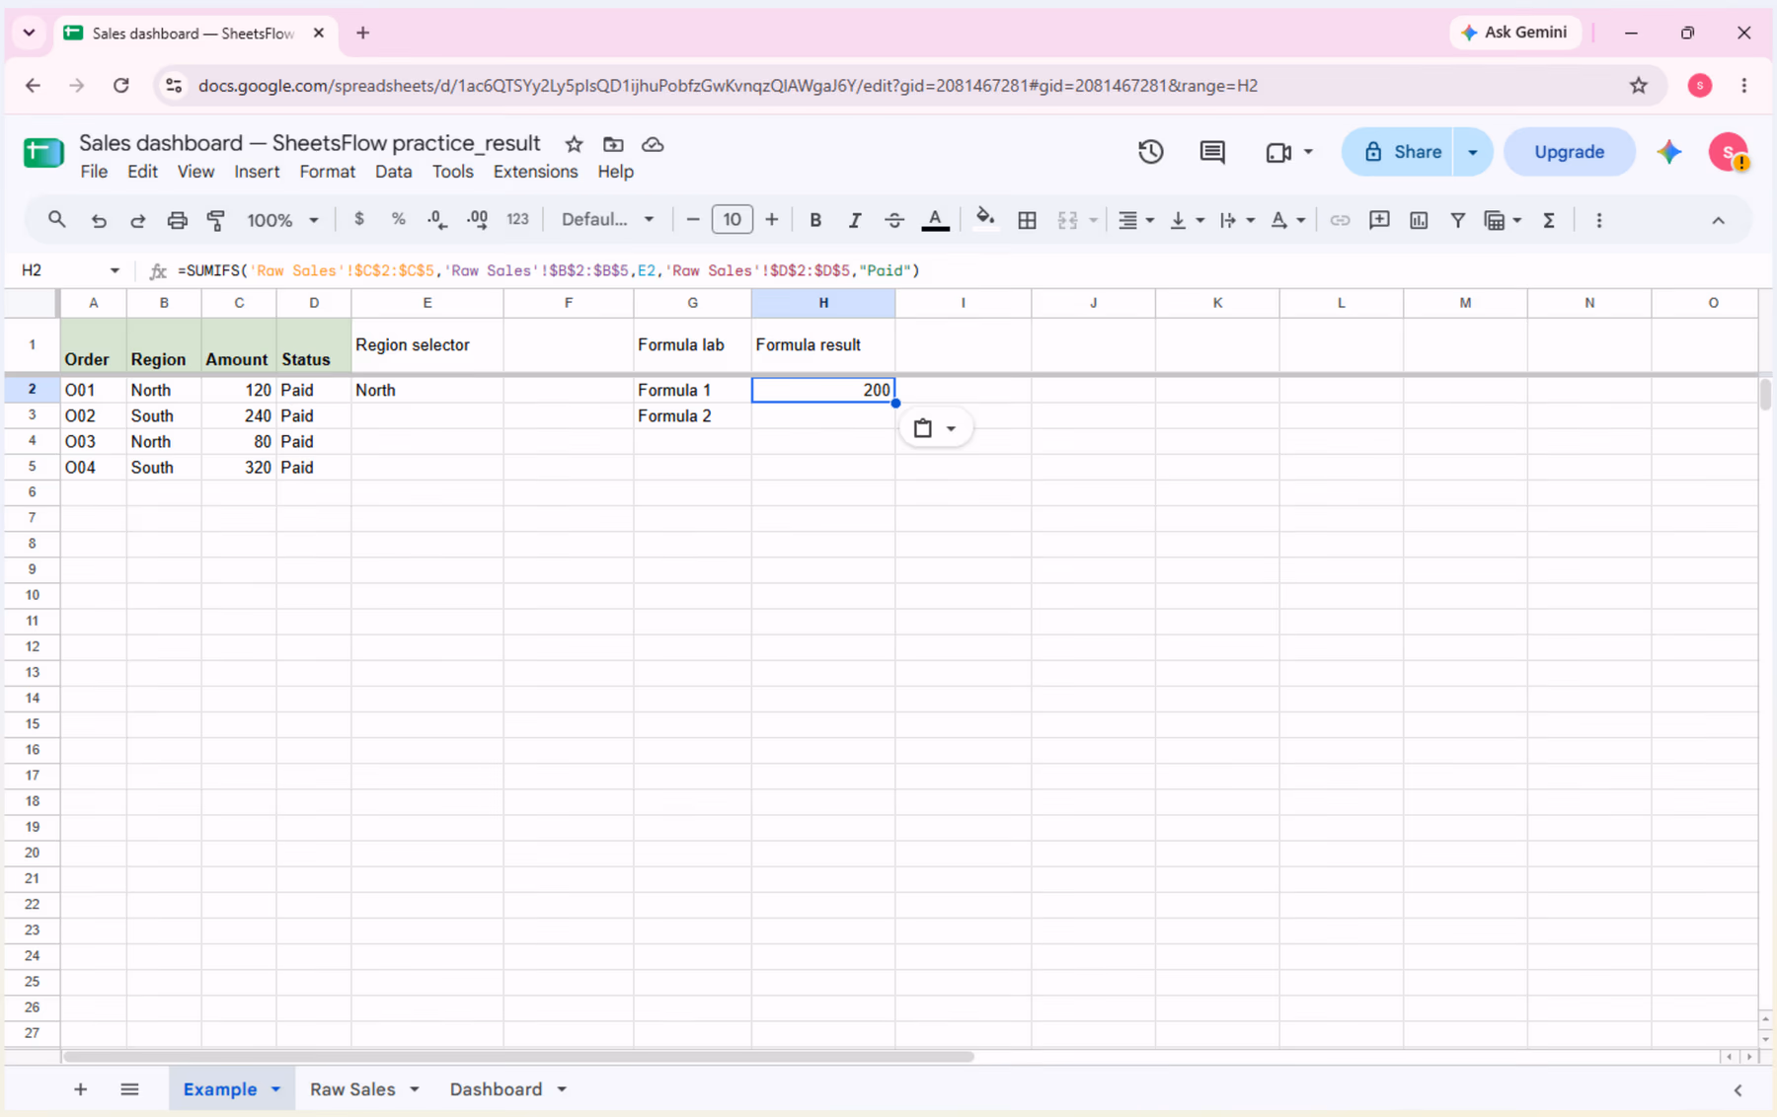Add a new sheet
This screenshot has width=1777, height=1117.
(x=81, y=1089)
